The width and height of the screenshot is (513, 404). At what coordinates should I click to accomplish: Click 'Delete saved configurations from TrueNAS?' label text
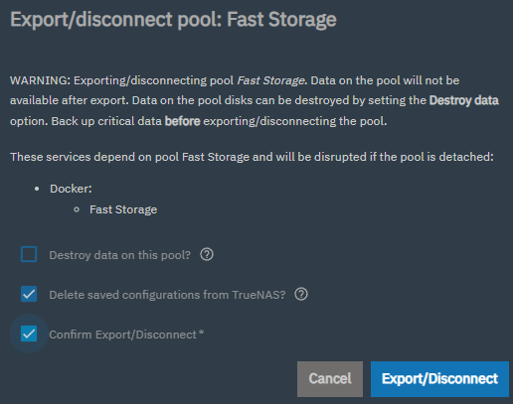[167, 295]
